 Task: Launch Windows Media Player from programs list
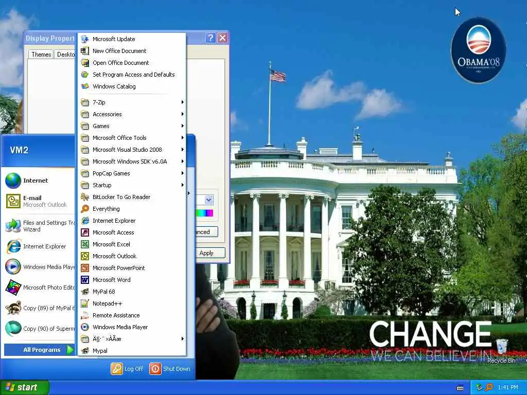pyautogui.click(x=132, y=327)
